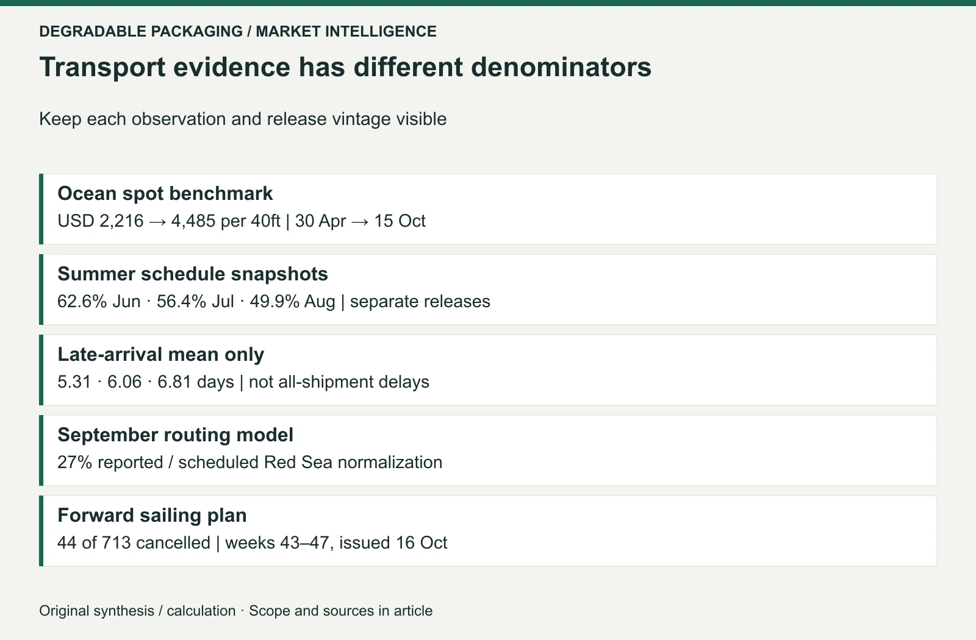Screen dimensions: 976x640
Task: Select the 'Summer schedule snapshots' heading
Action: 193,274
